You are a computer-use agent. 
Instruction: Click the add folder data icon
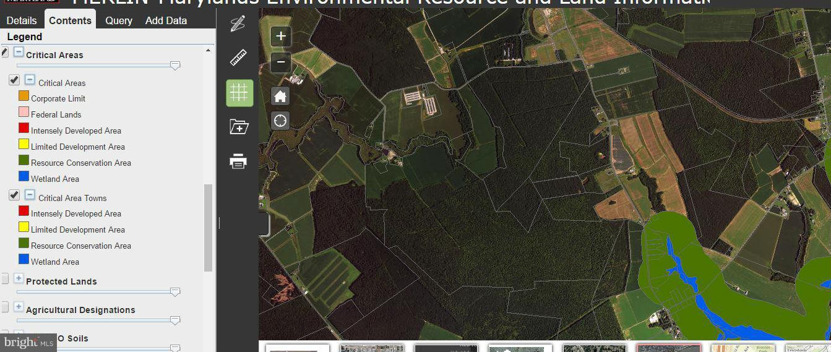(238, 127)
